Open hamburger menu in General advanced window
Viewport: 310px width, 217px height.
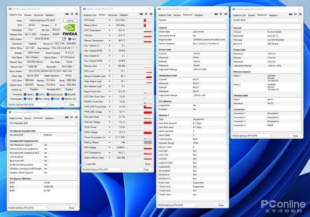click(x=226, y=14)
